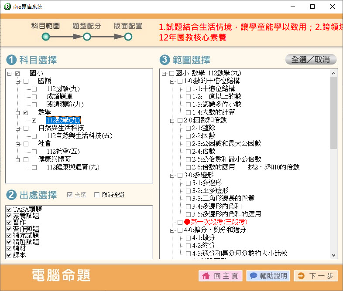Collapse the 自然與生活科技 tree node
This screenshot has height=291, width=343.
18,128
